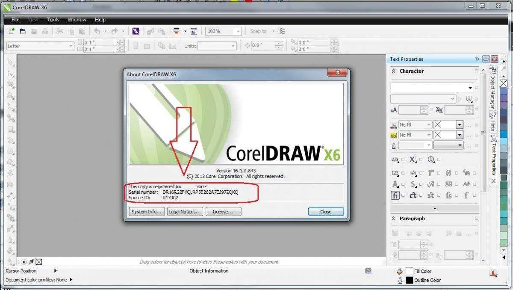Increase the font size spinner
This screenshot has width=513, height=290.
pyautogui.click(x=424, y=108)
